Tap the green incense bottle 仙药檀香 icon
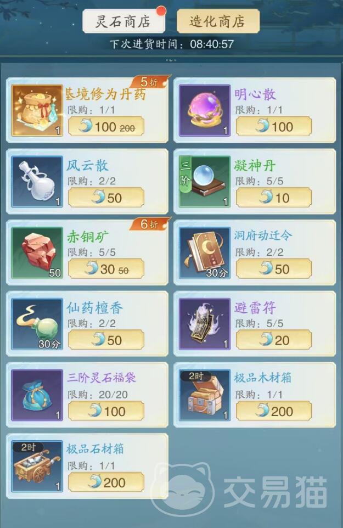Viewport: 343px width, 528px height. click(x=37, y=324)
